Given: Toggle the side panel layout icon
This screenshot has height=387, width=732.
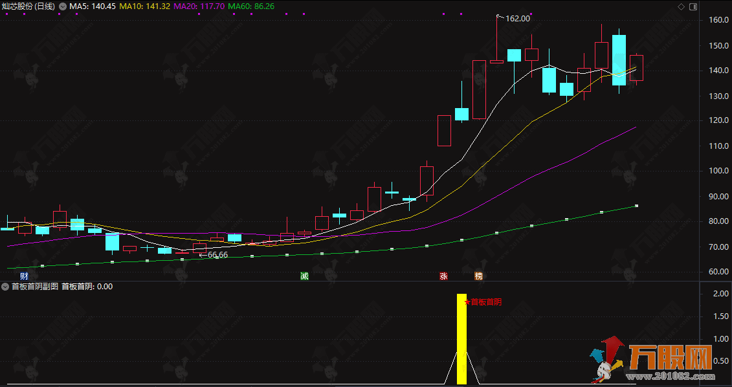Looking at the screenshot, I should coord(693,6).
